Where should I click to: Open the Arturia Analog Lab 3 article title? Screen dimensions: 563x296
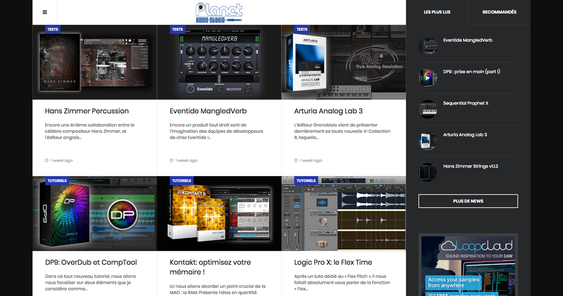(x=328, y=111)
